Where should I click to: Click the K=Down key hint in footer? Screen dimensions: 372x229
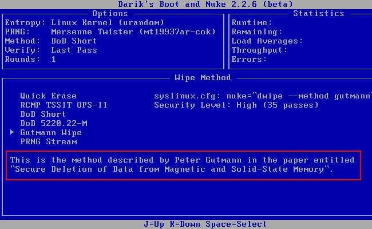[x=185, y=224]
